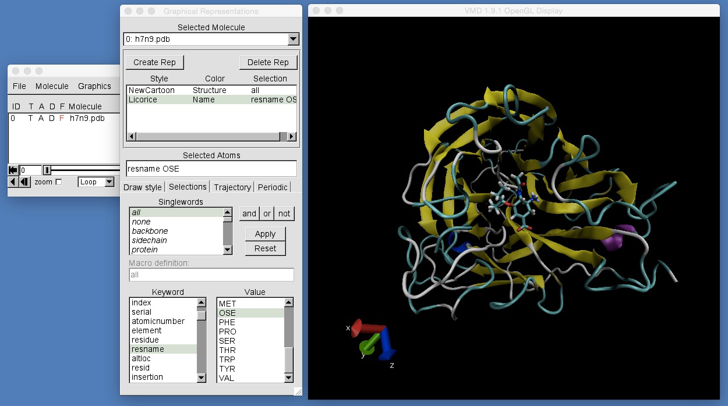Click the 'not' boolean operator button
Image resolution: width=728 pixels, height=406 pixels.
click(x=284, y=213)
